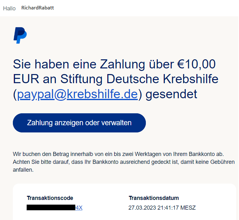Screen dimensions: 239x220
Task: Click the Transaktionsdatum label
Action: point(154,198)
